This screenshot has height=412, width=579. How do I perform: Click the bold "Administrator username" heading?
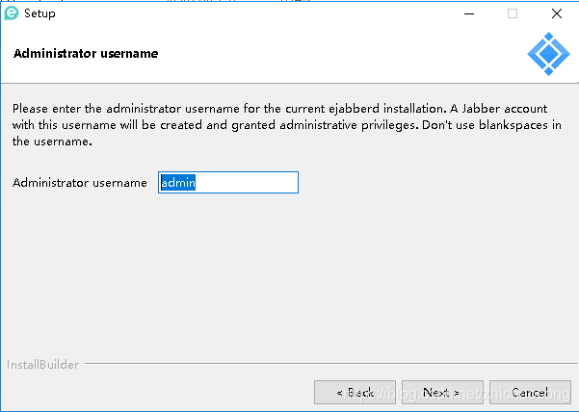click(86, 54)
